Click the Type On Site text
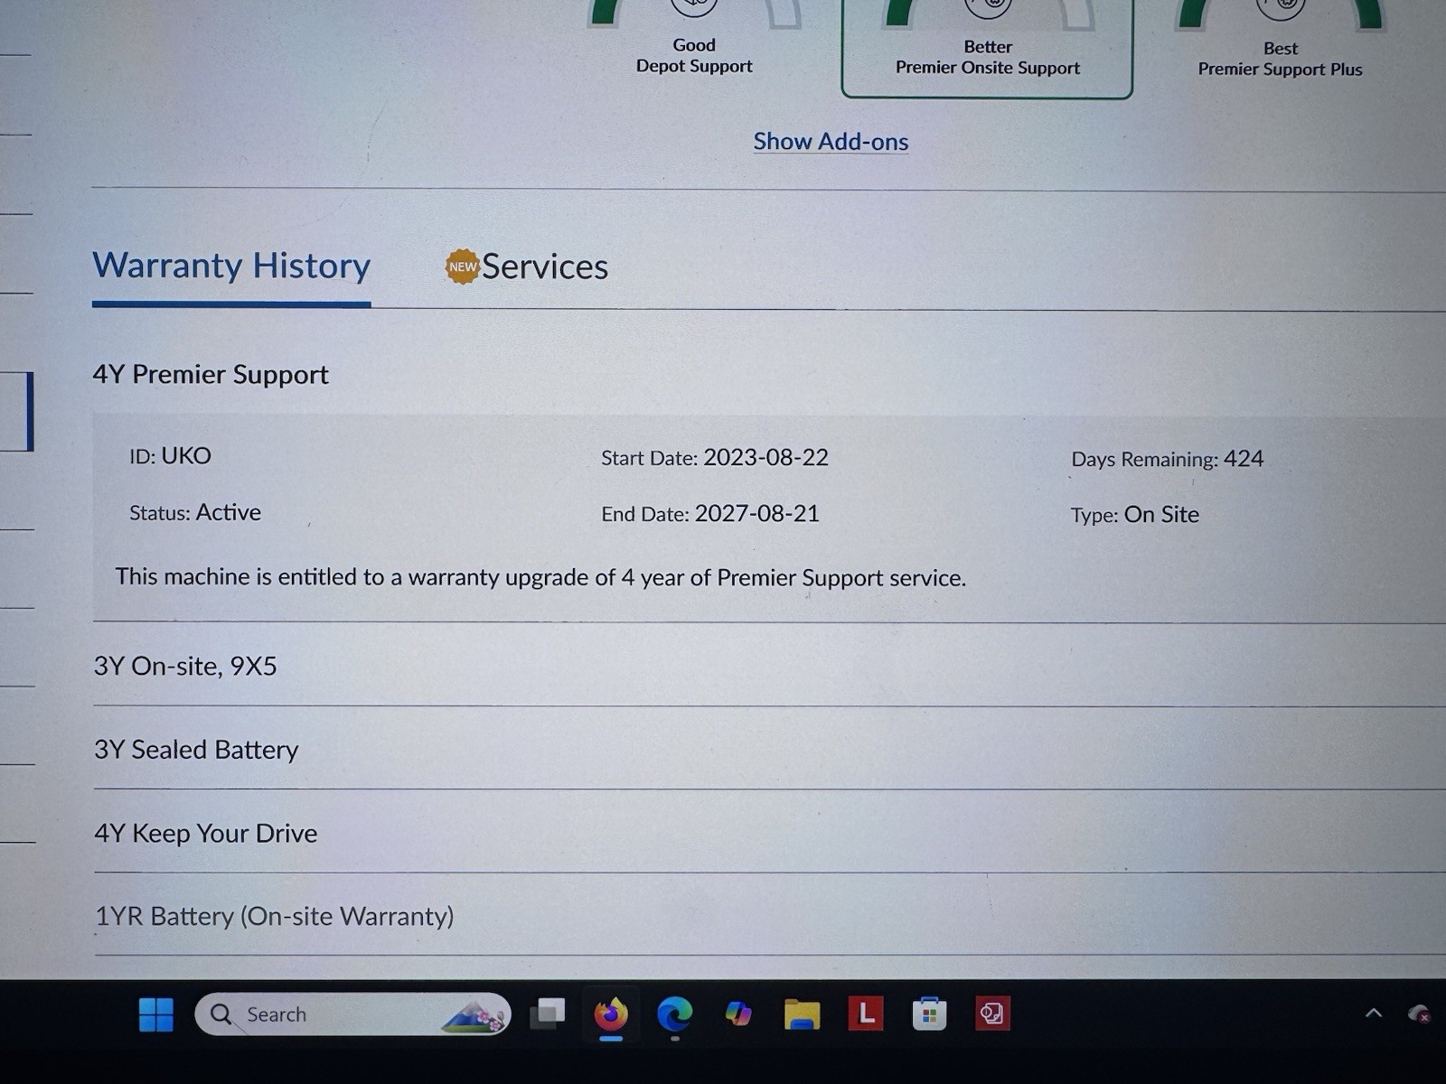This screenshot has height=1084, width=1446. (x=1135, y=514)
